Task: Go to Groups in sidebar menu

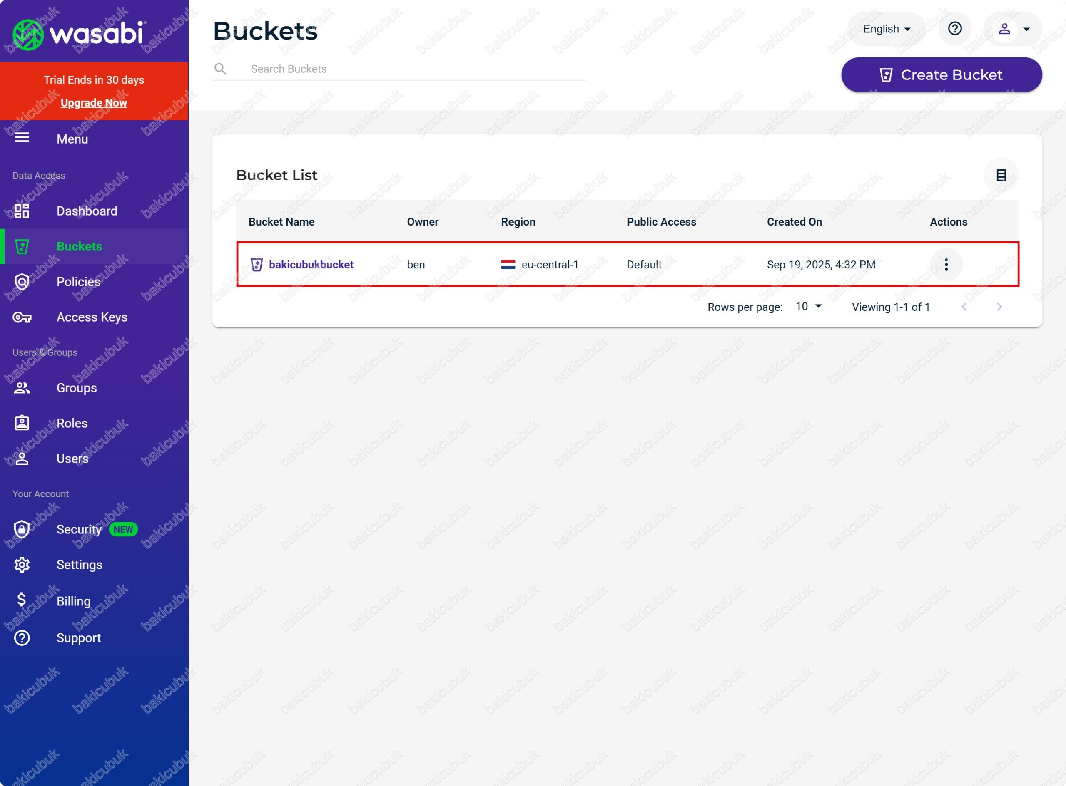Action: click(76, 388)
